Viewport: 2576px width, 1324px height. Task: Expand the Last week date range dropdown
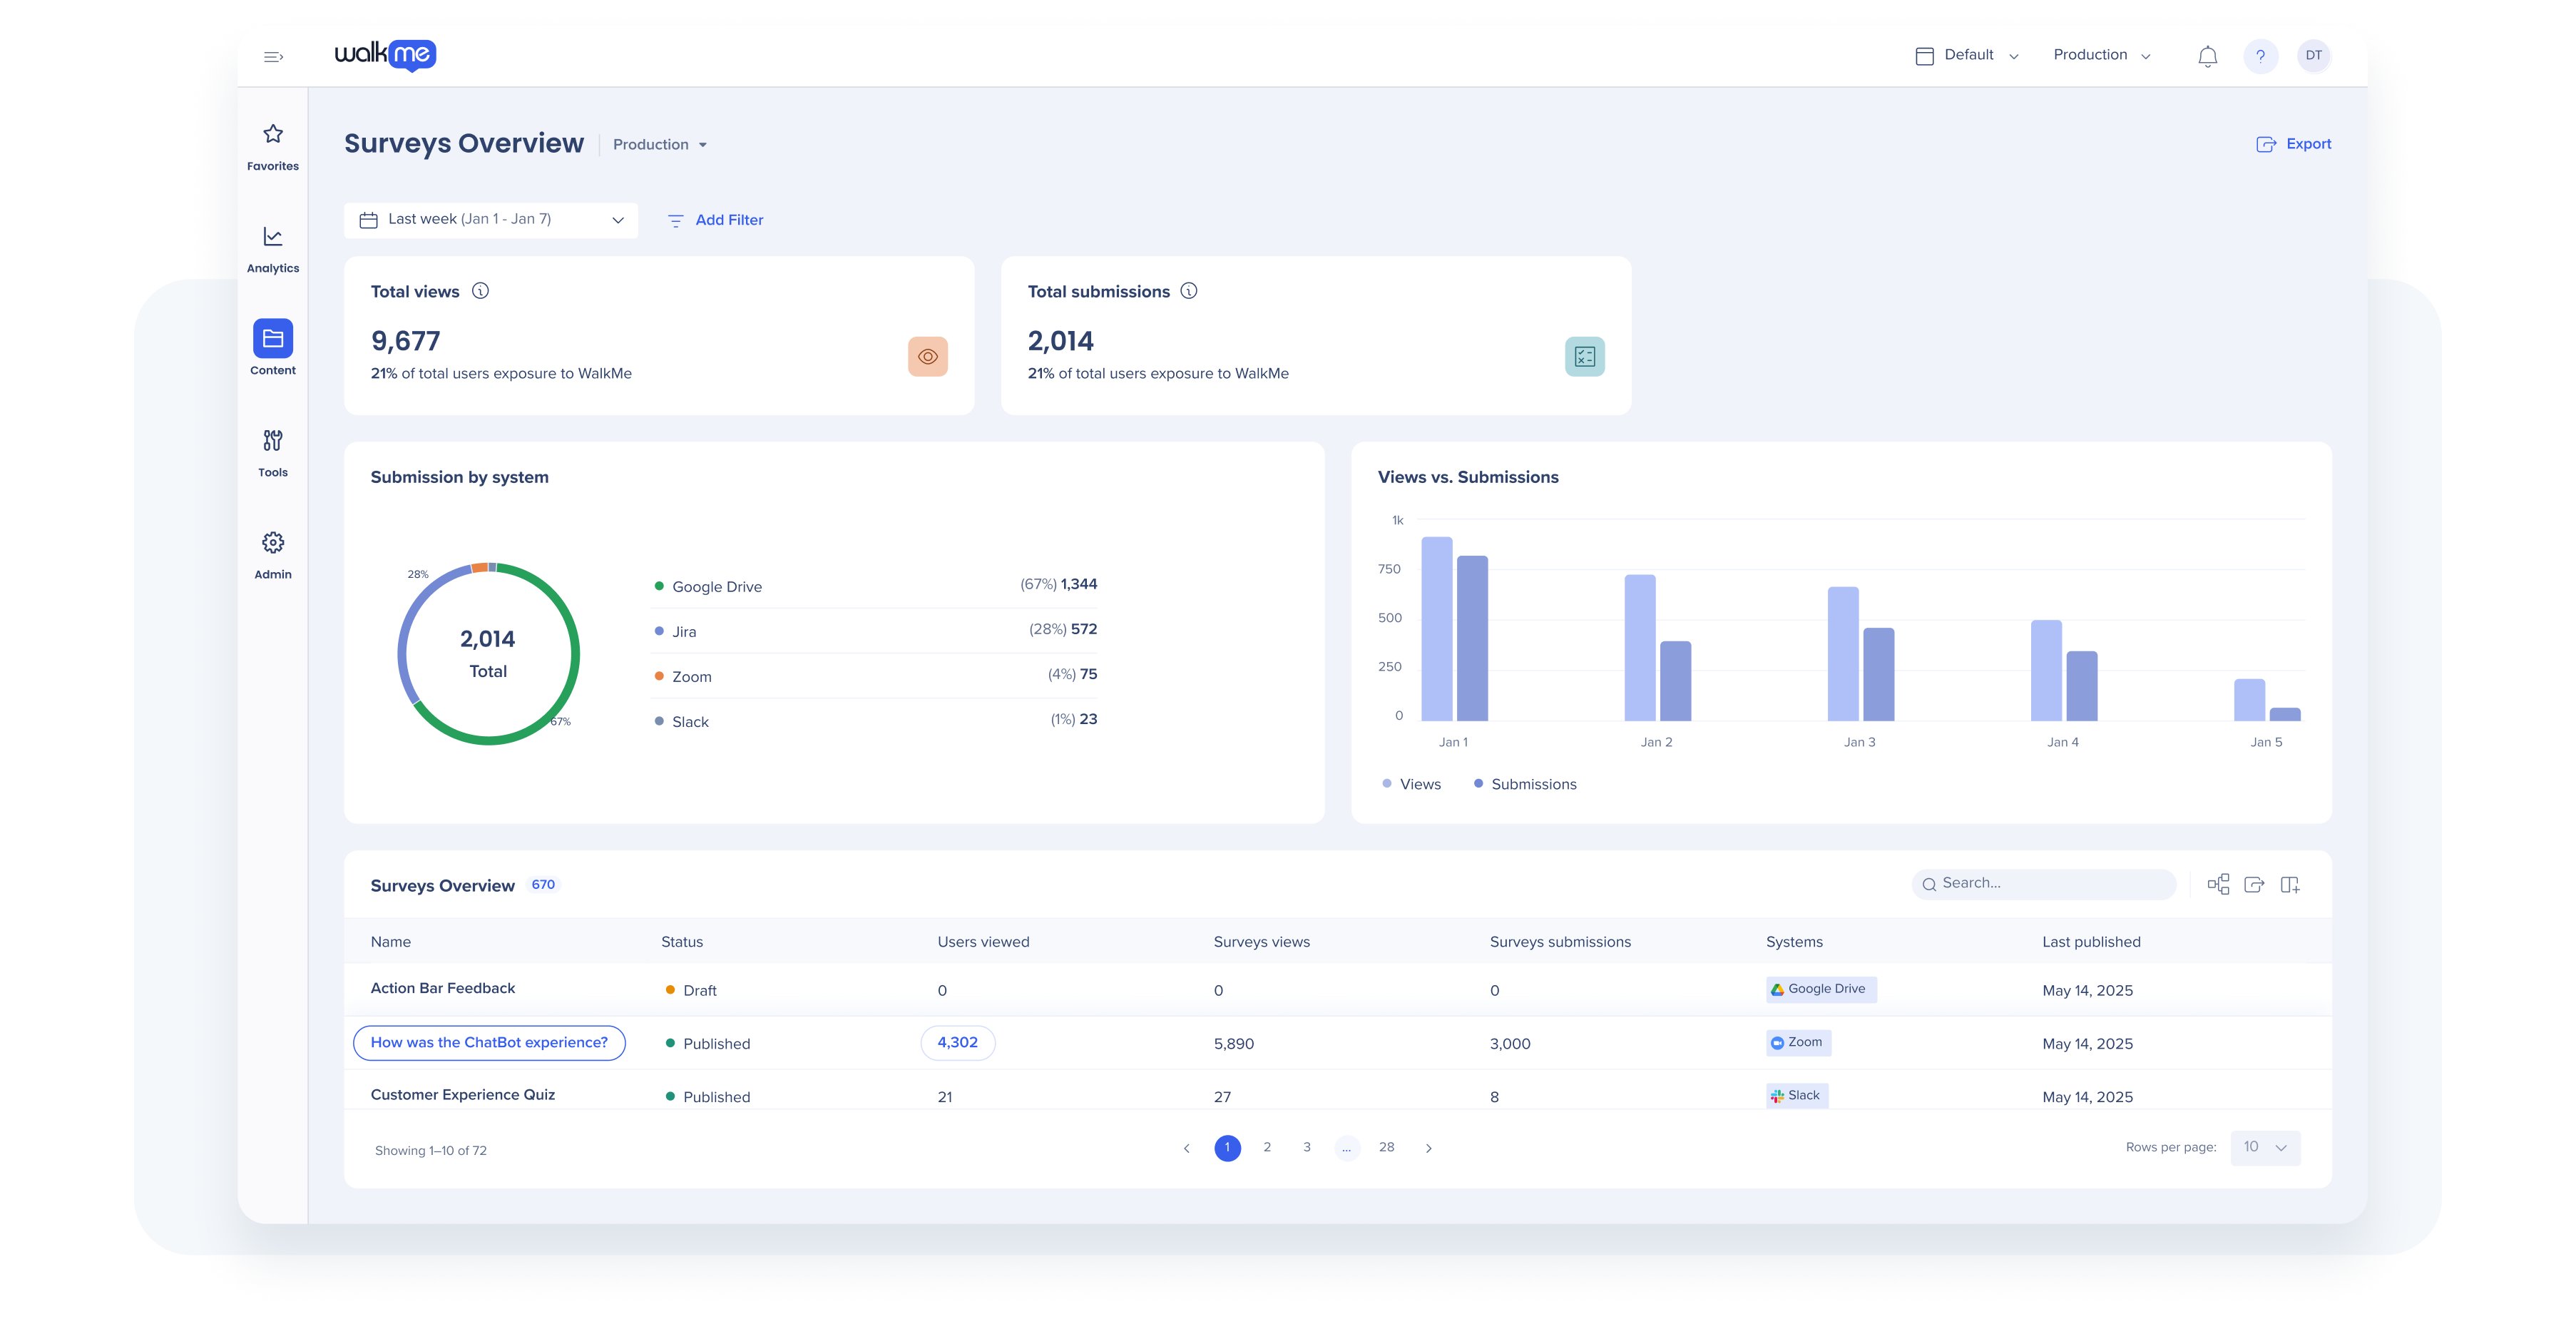[491, 220]
